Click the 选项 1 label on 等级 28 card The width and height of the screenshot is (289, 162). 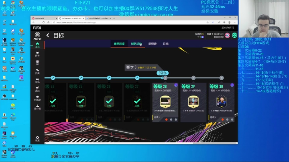point(157,117)
